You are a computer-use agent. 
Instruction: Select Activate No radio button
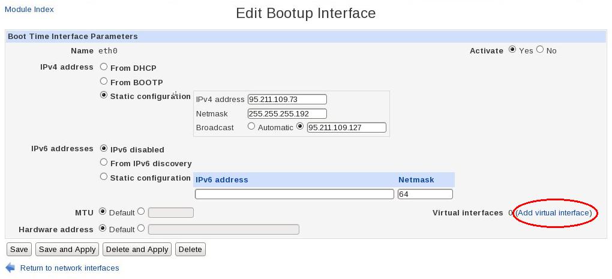coord(540,50)
